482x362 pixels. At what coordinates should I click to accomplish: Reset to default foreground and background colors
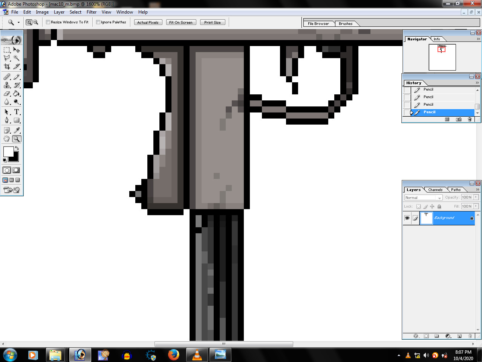point(5,160)
